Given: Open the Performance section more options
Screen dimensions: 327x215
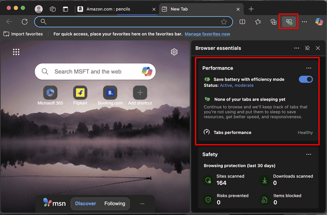Looking at the screenshot, I should (309, 68).
